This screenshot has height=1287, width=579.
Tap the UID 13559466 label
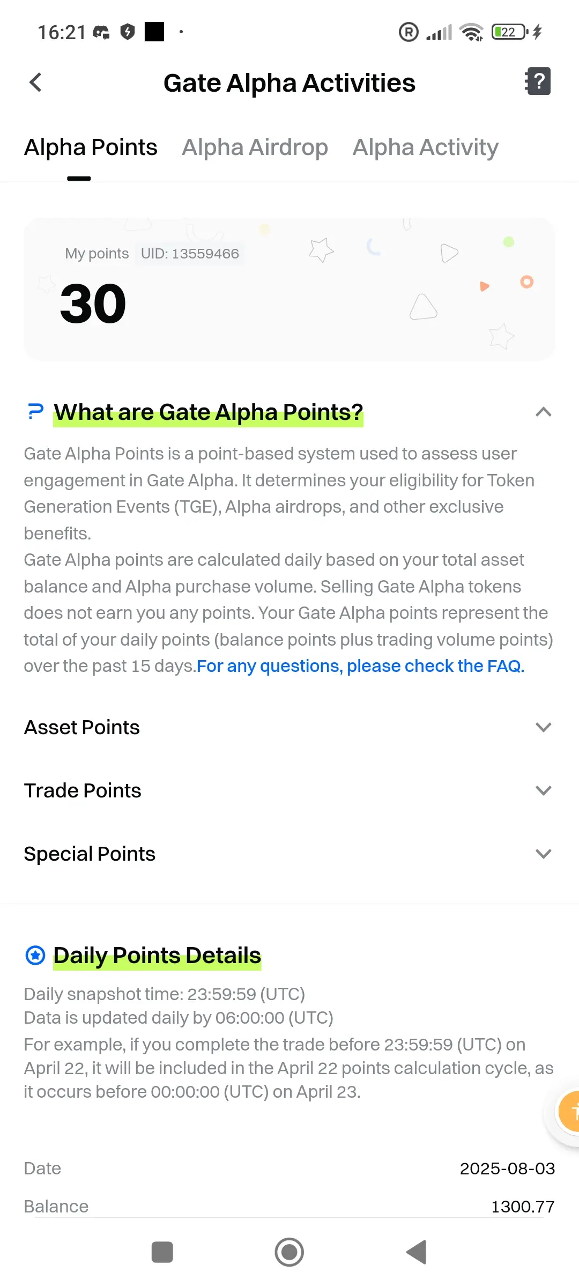[190, 254]
